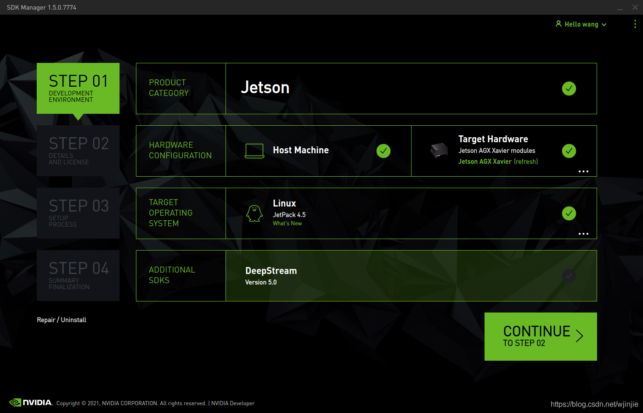Toggle the Jetson product category checkmark

pyautogui.click(x=569, y=89)
